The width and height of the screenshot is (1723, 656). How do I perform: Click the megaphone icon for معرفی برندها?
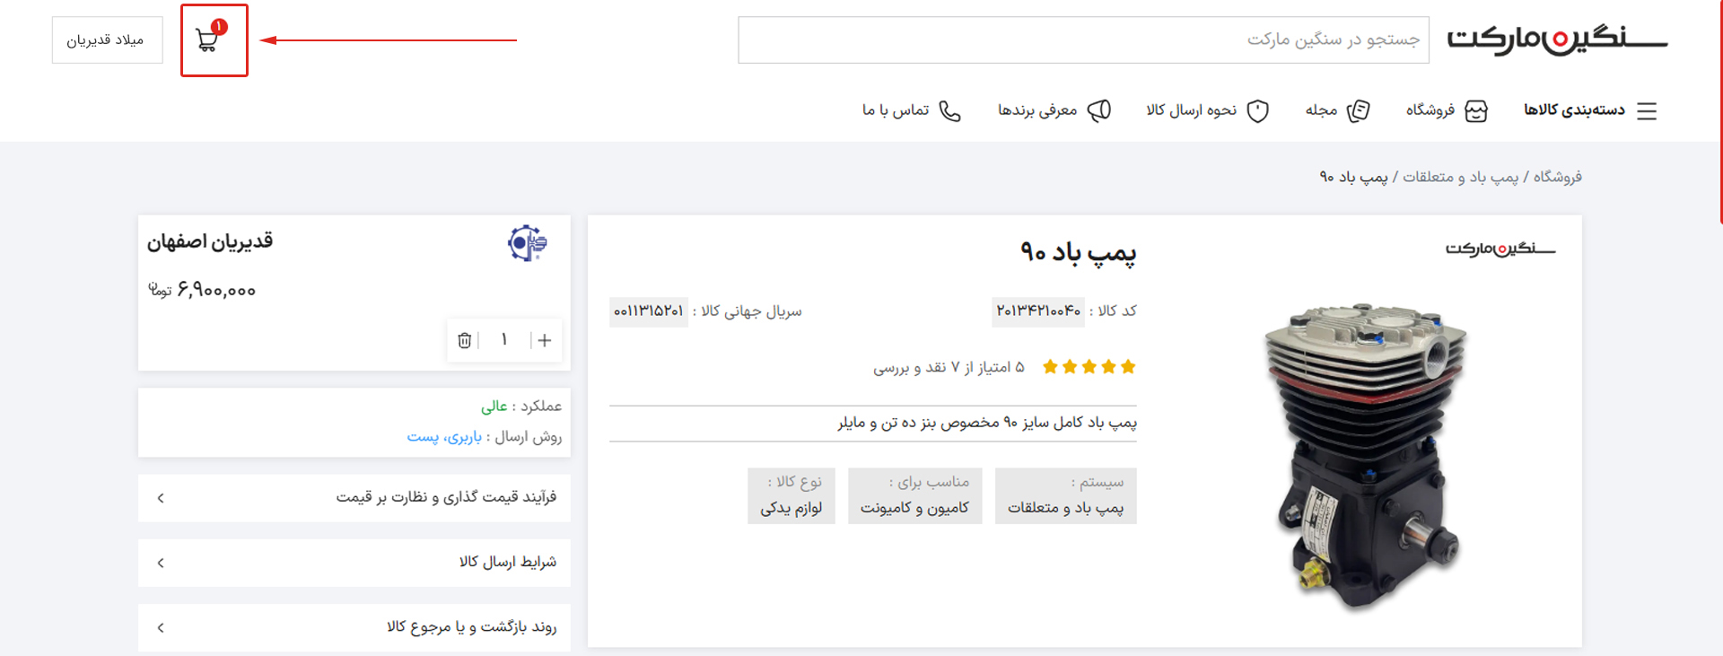[x=1099, y=110]
